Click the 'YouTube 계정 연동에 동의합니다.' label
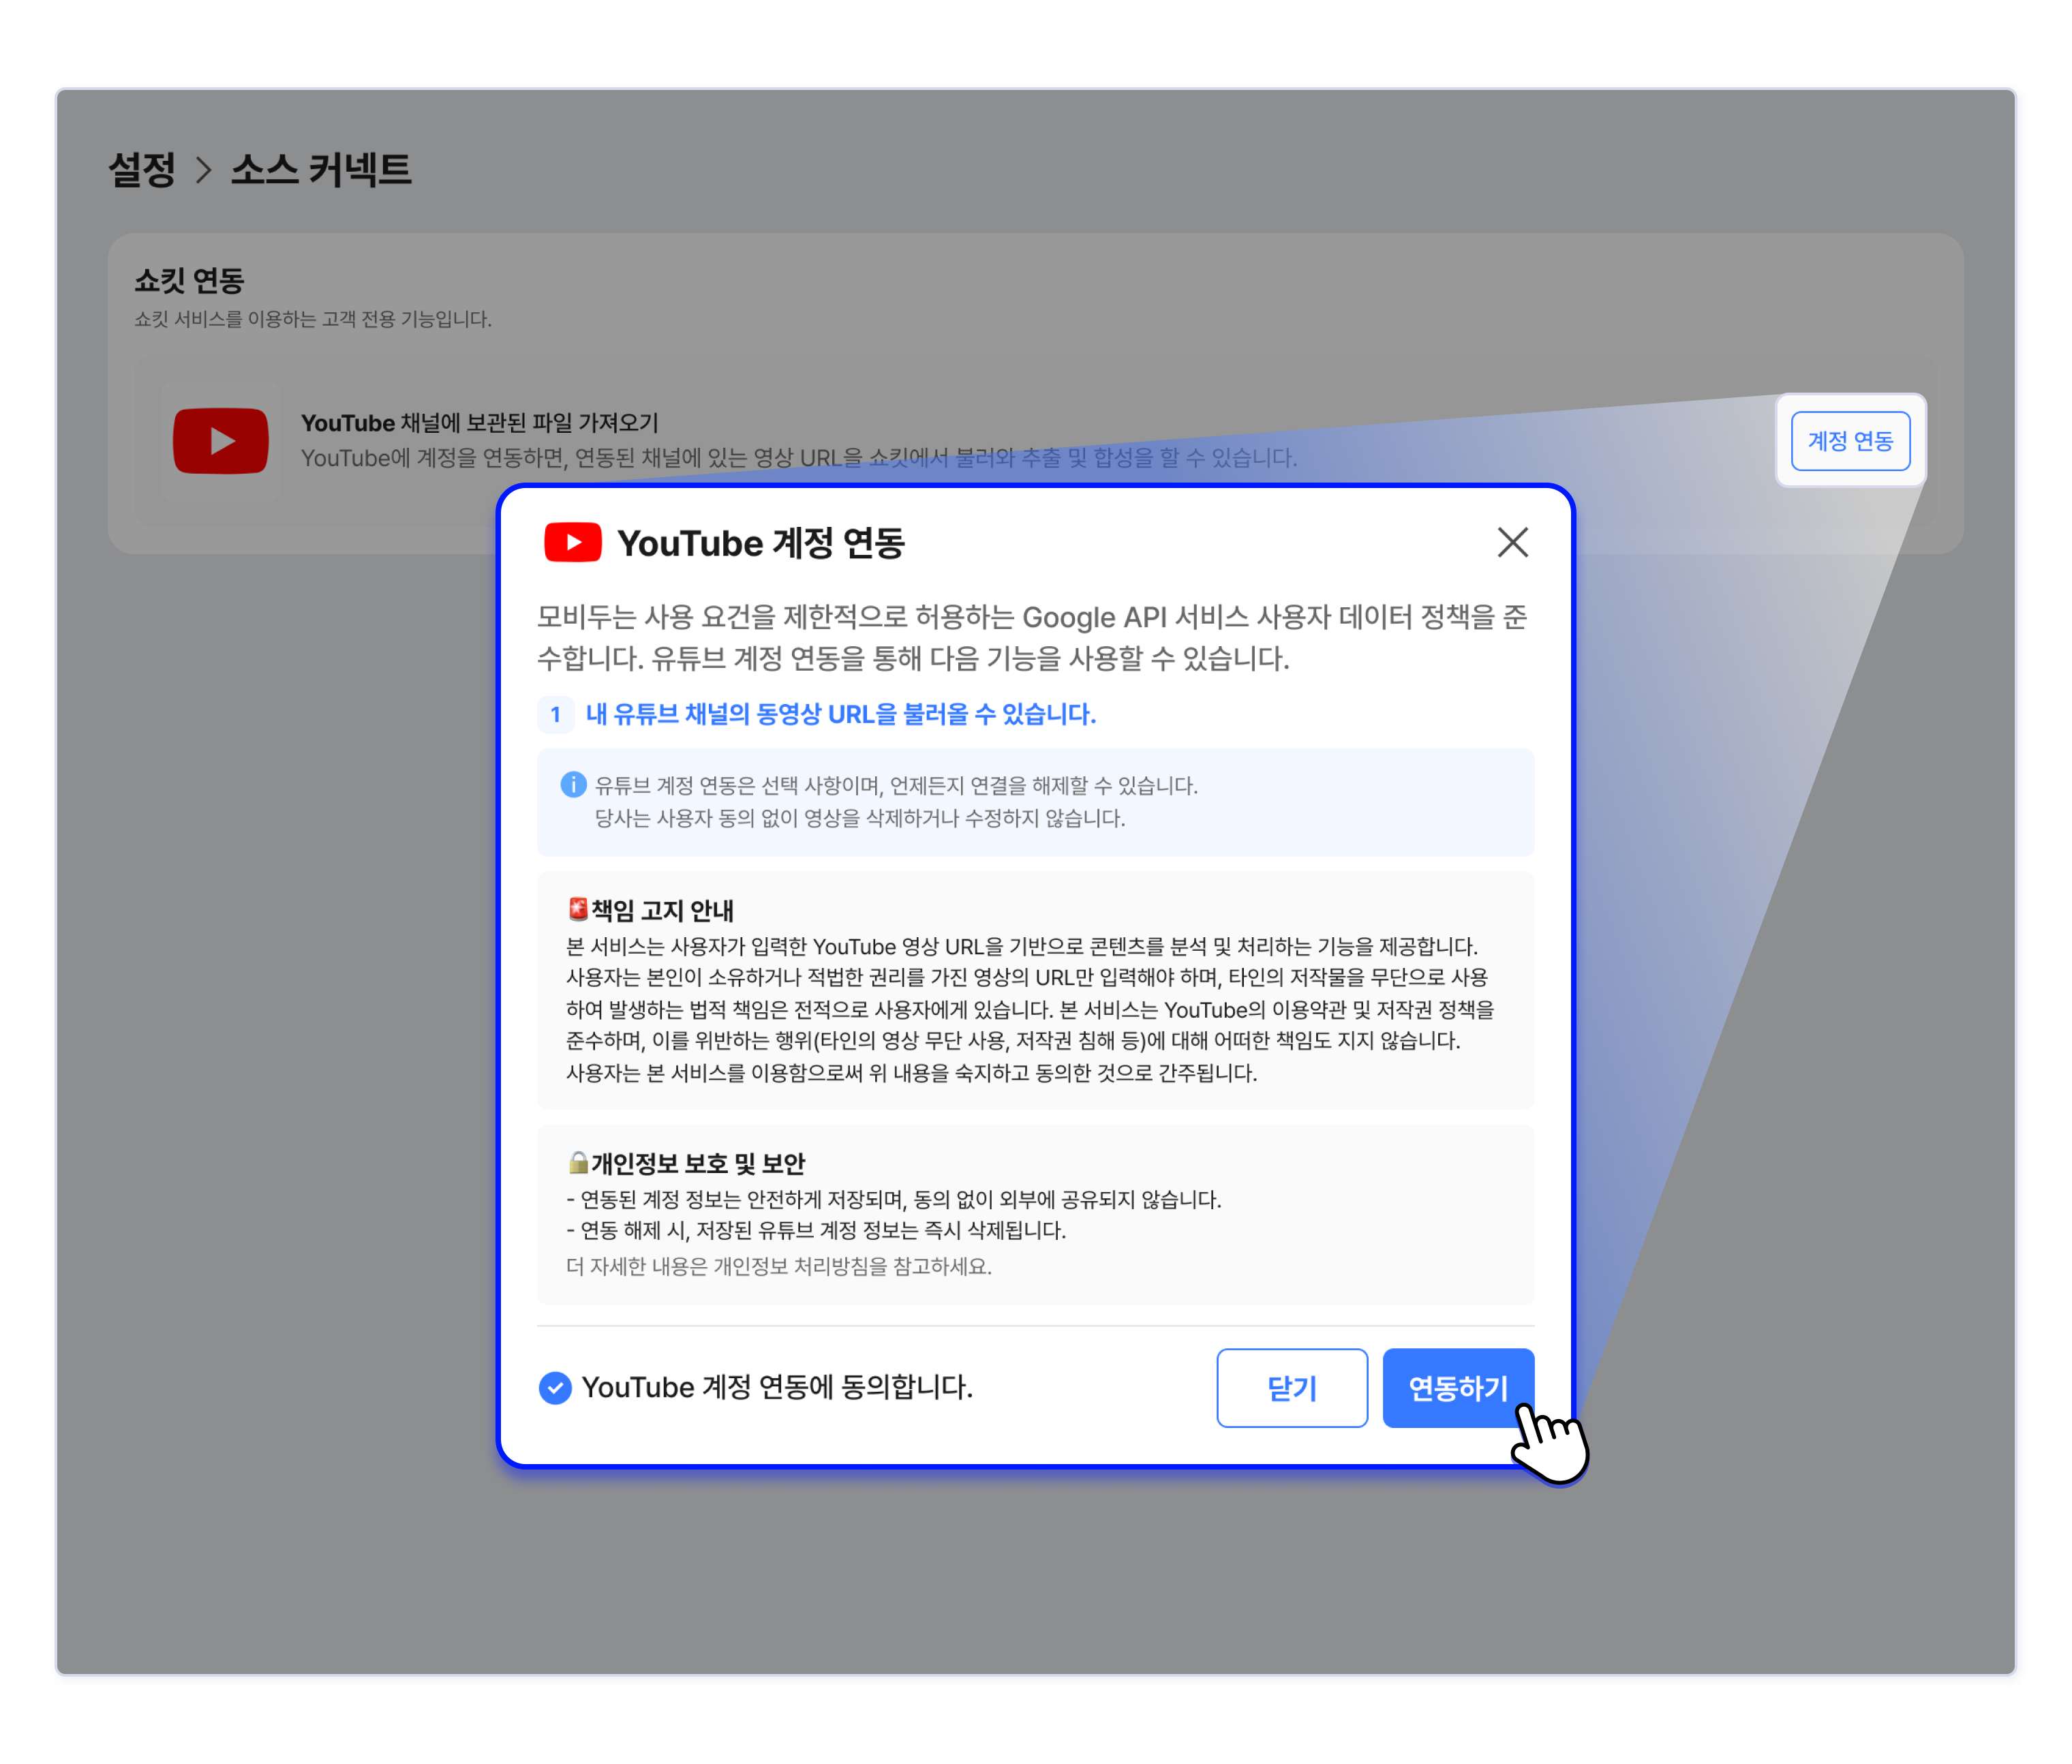This screenshot has width=2072, height=1764. (x=776, y=1388)
